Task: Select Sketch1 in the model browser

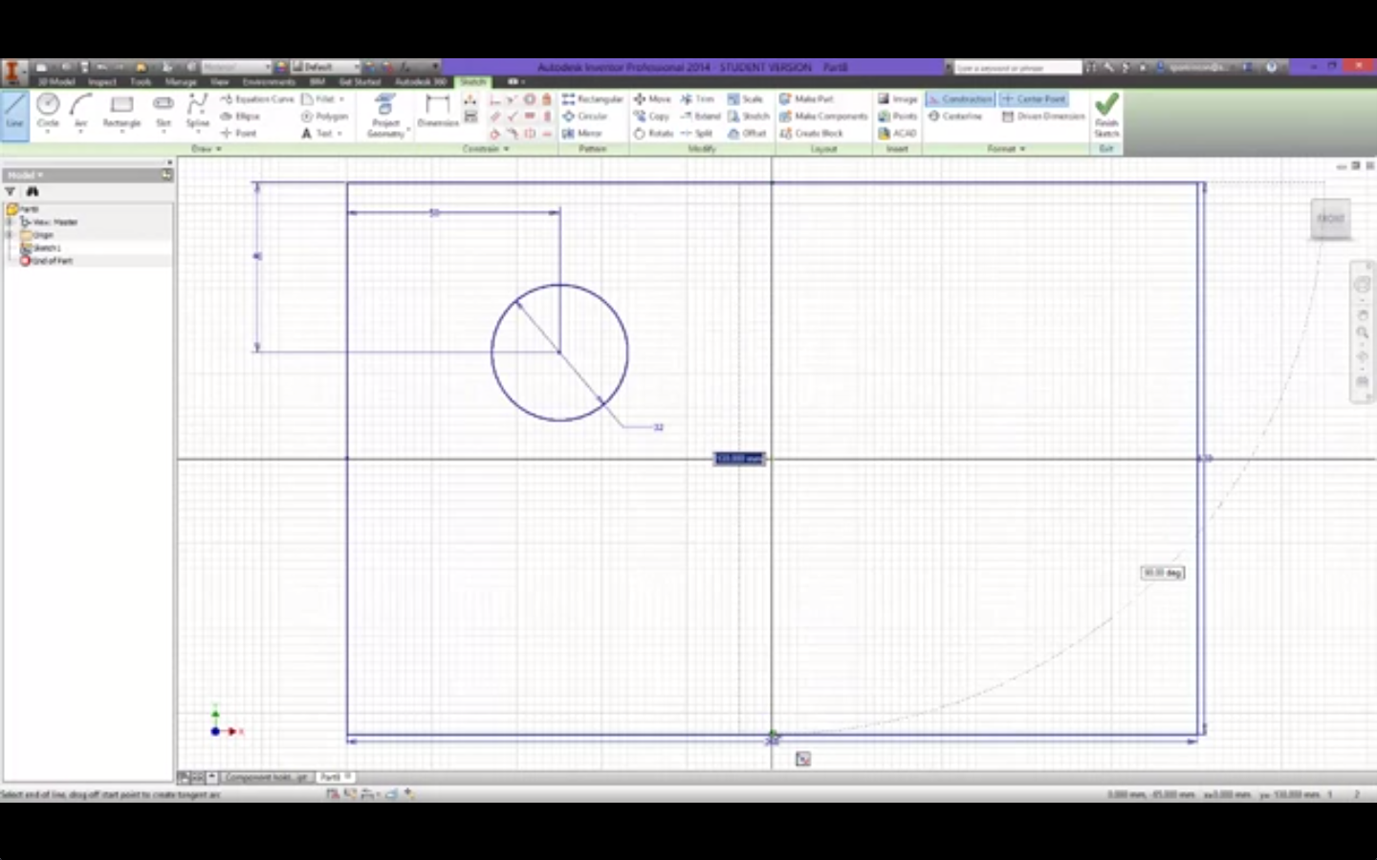Action: 41,247
